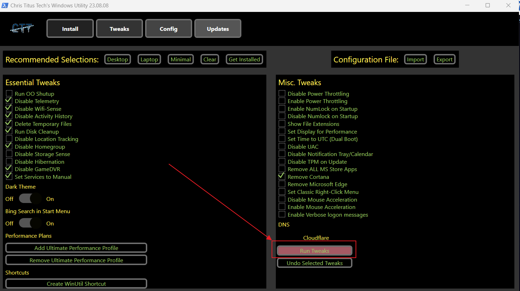The image size is (520, 291).
Task: Check Disable TPM on Update
Action: point(282,162)
